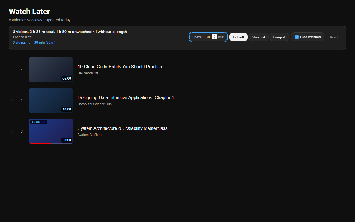The width and height of the screenshot is (355, 222).
Task: Sort videos by Longest first
Action: [279, 37]
